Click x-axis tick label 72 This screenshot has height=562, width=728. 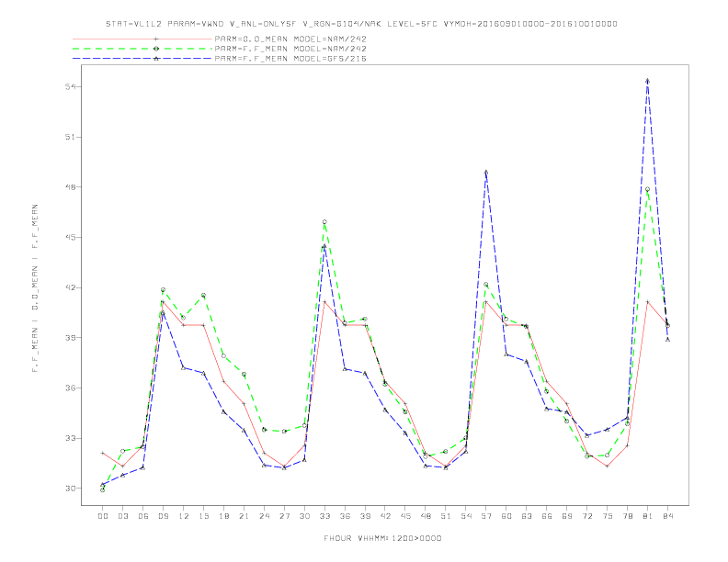pyautogui.click(x=586, y=516)
